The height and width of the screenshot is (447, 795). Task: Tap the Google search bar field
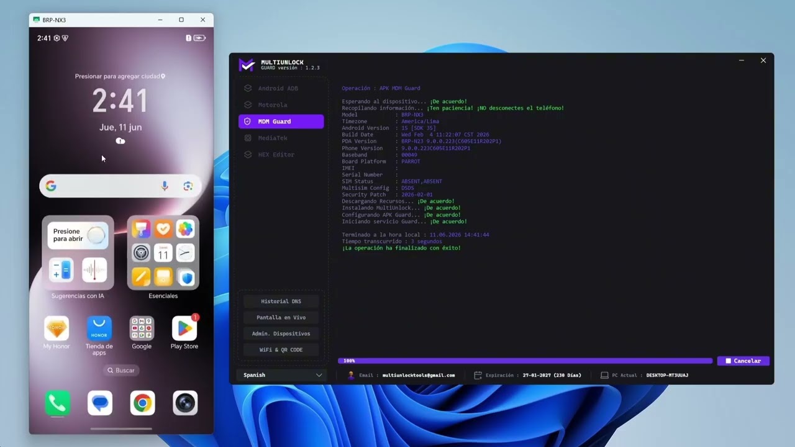point(120,186)
